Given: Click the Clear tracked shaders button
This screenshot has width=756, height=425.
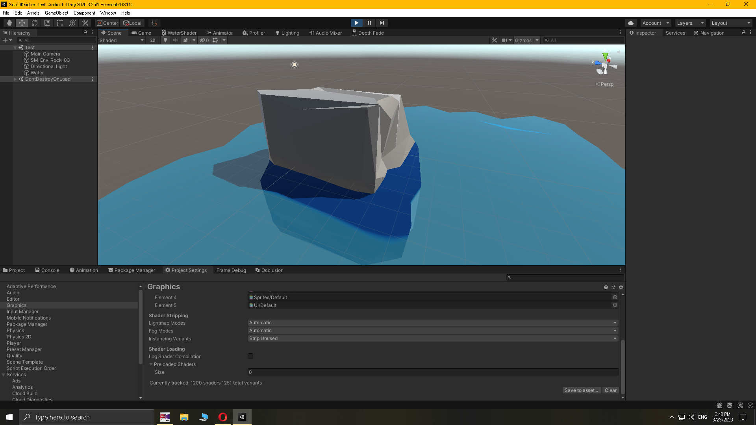Looking at the screenshot, I should [x=610, y=390].
